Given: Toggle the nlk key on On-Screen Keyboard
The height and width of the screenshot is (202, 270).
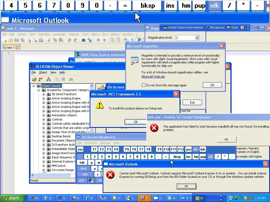Looking at the screenshot, I should tap(210, 157).
